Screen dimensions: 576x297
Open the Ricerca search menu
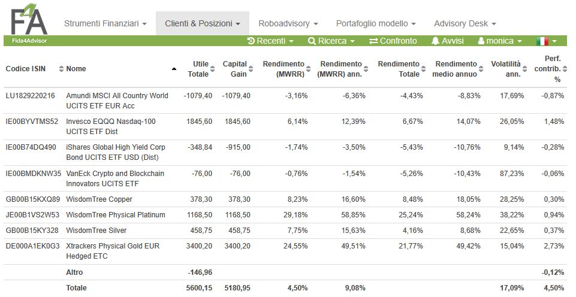coord(331,41)
